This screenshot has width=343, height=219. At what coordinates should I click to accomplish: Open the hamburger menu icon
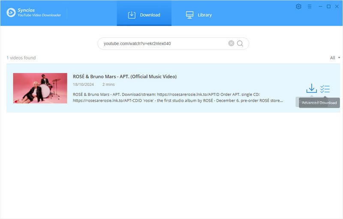(x=310, y=6)
